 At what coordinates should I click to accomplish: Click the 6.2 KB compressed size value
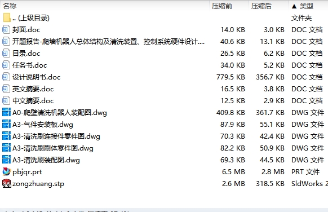(274, 54)
